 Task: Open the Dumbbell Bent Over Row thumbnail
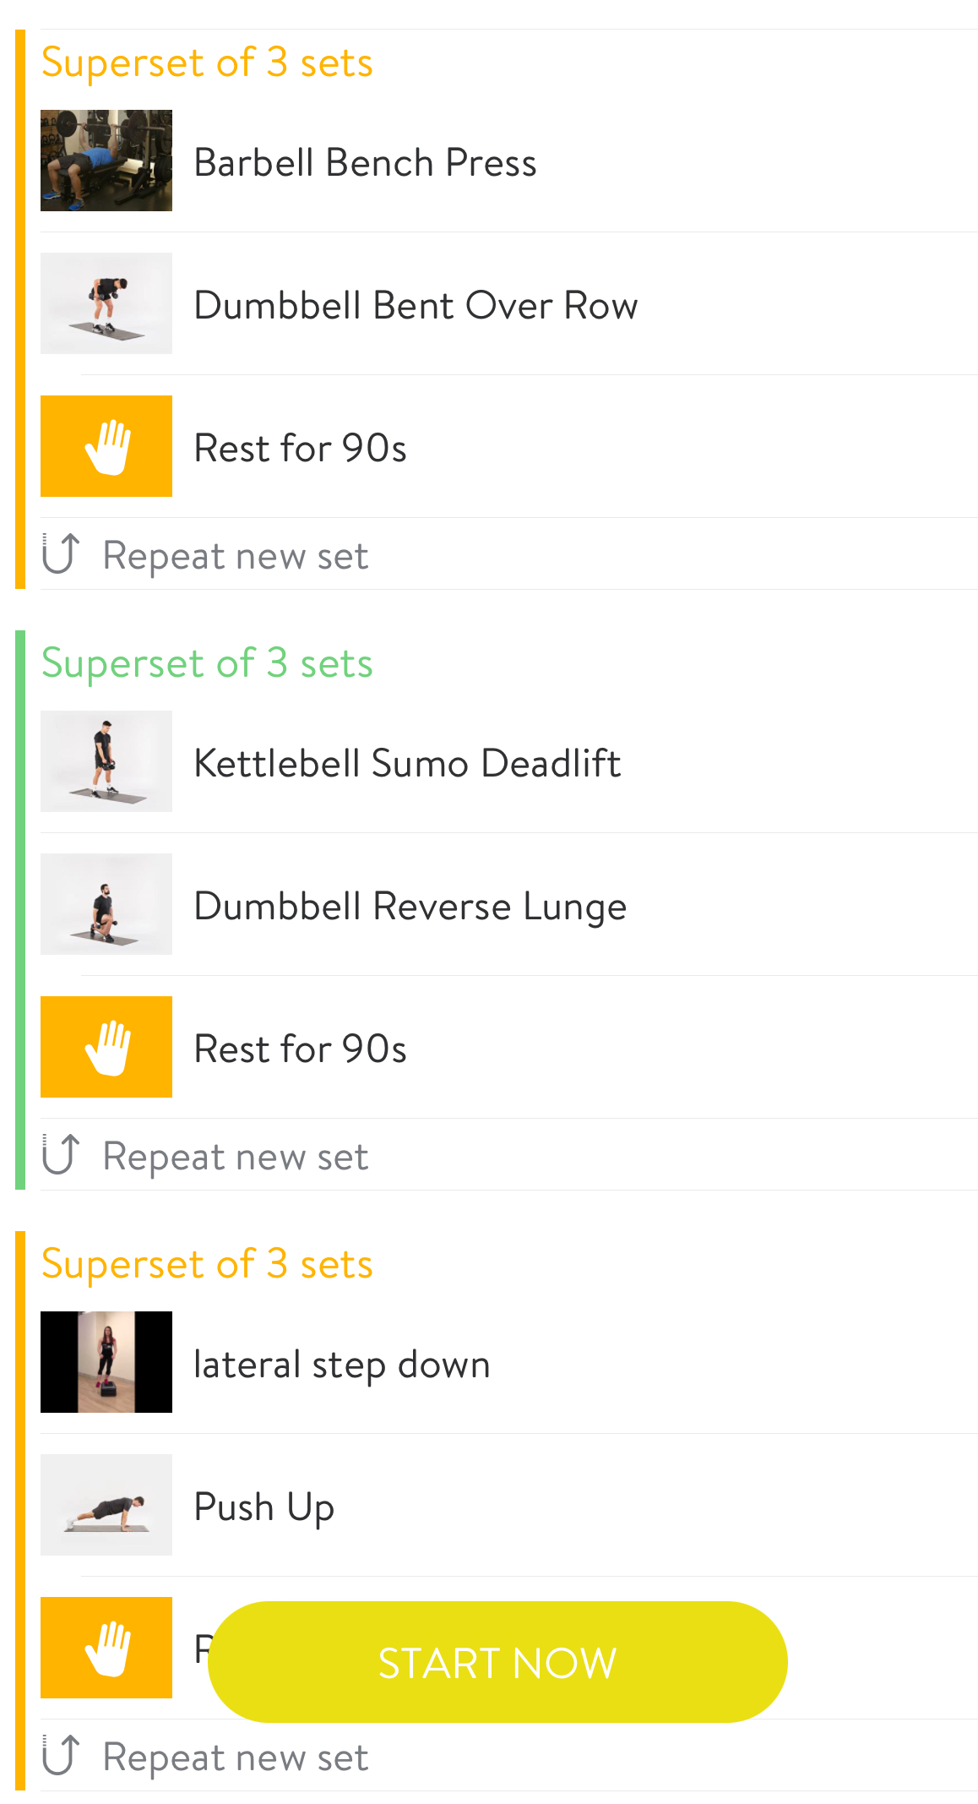106,303
